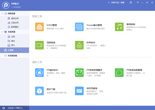
Task: Click the 视频转换 title text
Action: pyautogui.click(x=51, y=43)
